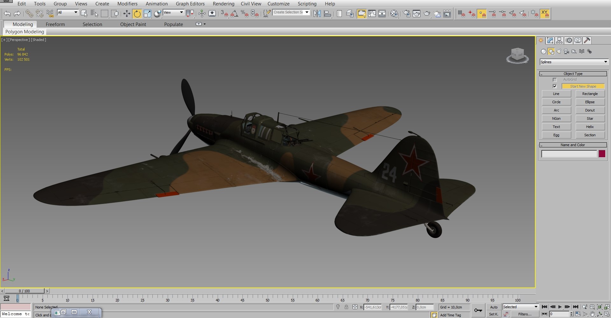Select the Geometry category sphere icon
Image resolution: width=611 pixels, height=318 pixels.
[544, 51]
